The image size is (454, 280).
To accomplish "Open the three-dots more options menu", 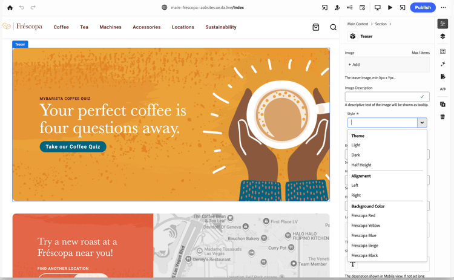I will coord(443,7).
